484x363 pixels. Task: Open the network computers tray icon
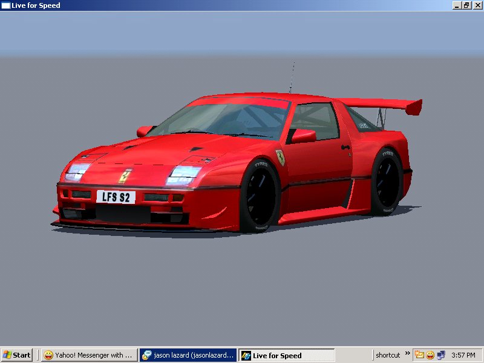pyautogui.click(x=441, y=355)
